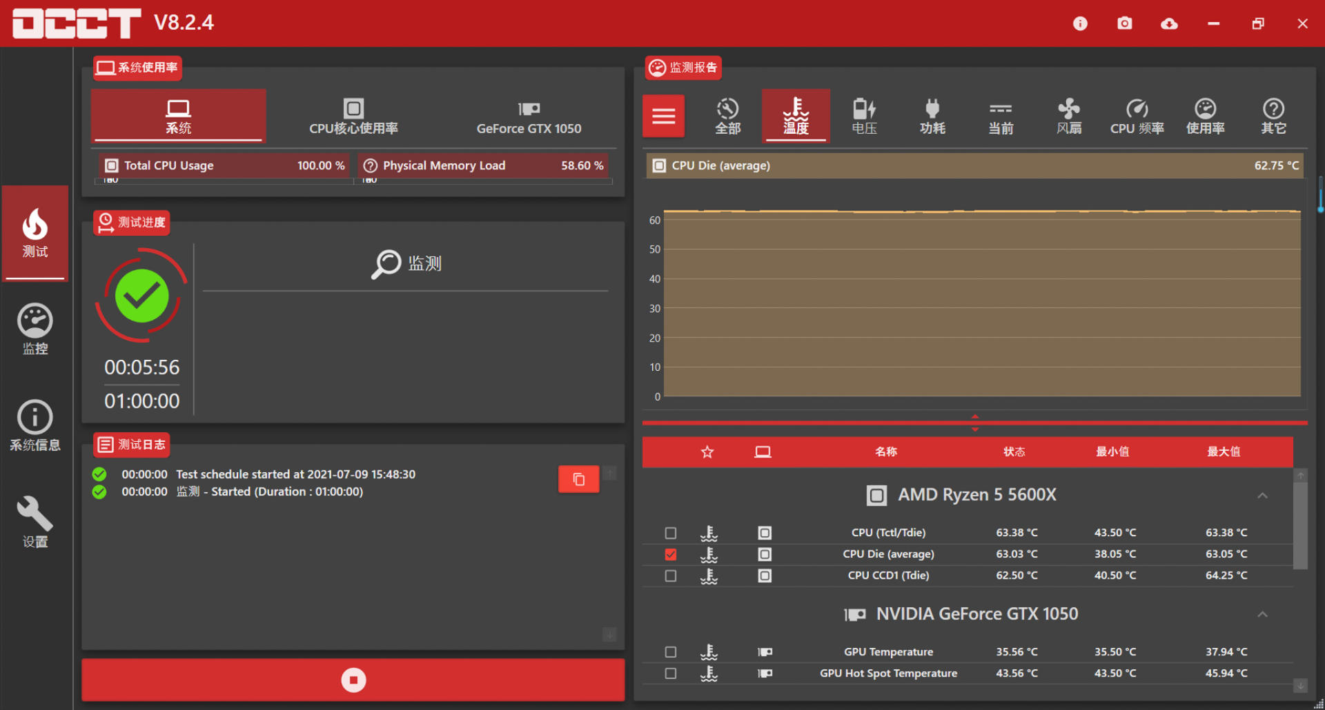The image size is (1325, 710).
Task: Switch to the CPU核心使用率 tab
Action: (x=353, y=116)
